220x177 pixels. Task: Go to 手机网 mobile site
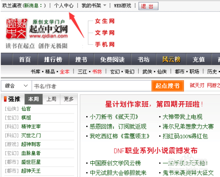(105, 44)
